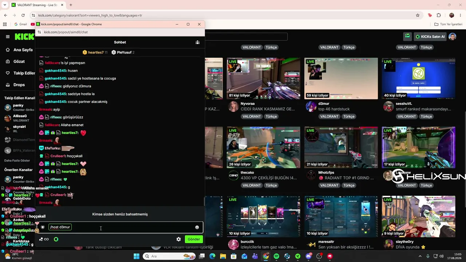The image size is (466, 262).
Task: Bookmark this page with star icon
Action: pyautogui.click(x=418, y=15)
